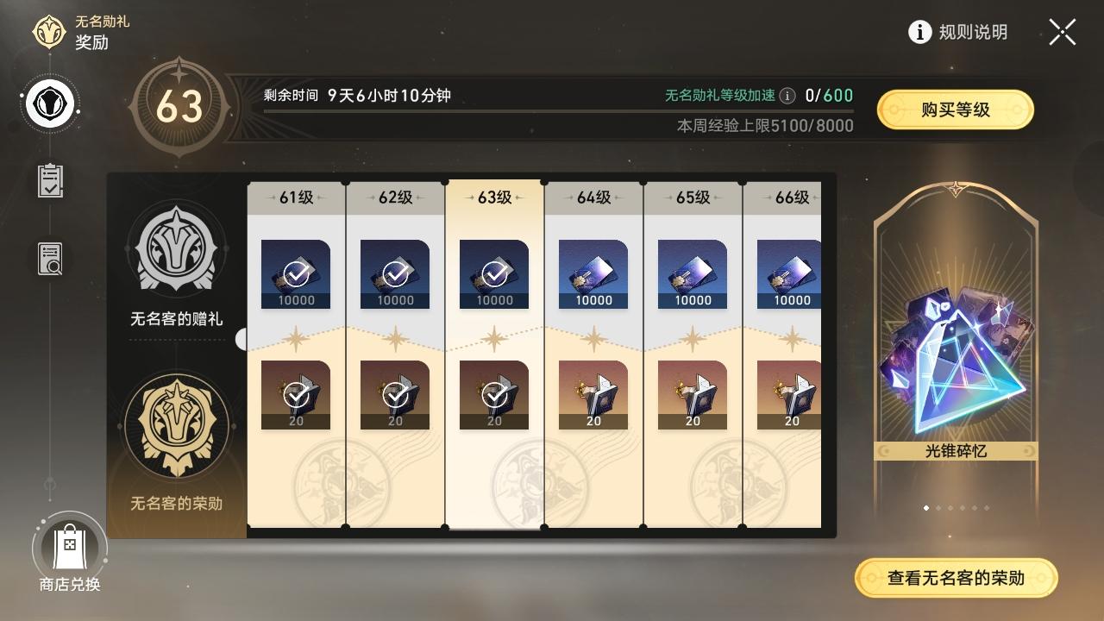Click the 无名客的赠礼 silver emblem
Viewport: 1104px width, 621px height.
176,248
